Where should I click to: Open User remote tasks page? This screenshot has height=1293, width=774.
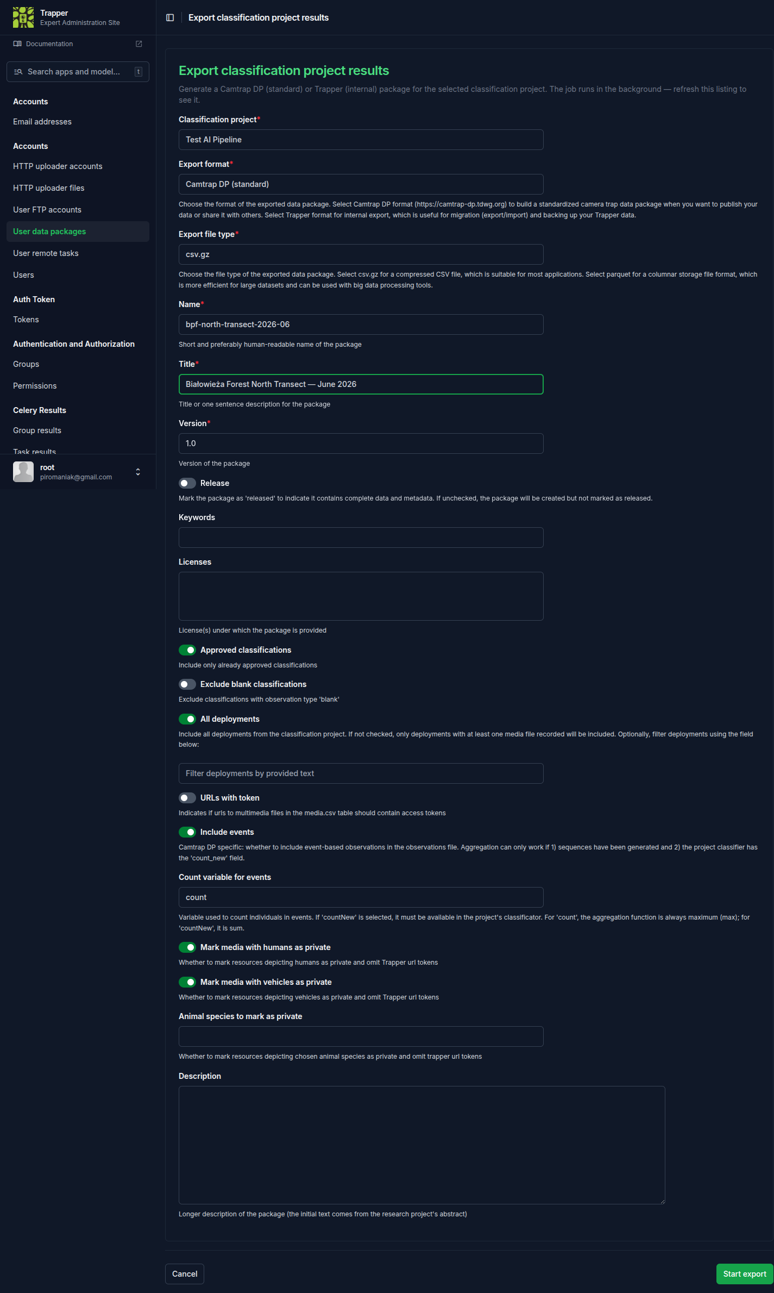click(46, 253)
